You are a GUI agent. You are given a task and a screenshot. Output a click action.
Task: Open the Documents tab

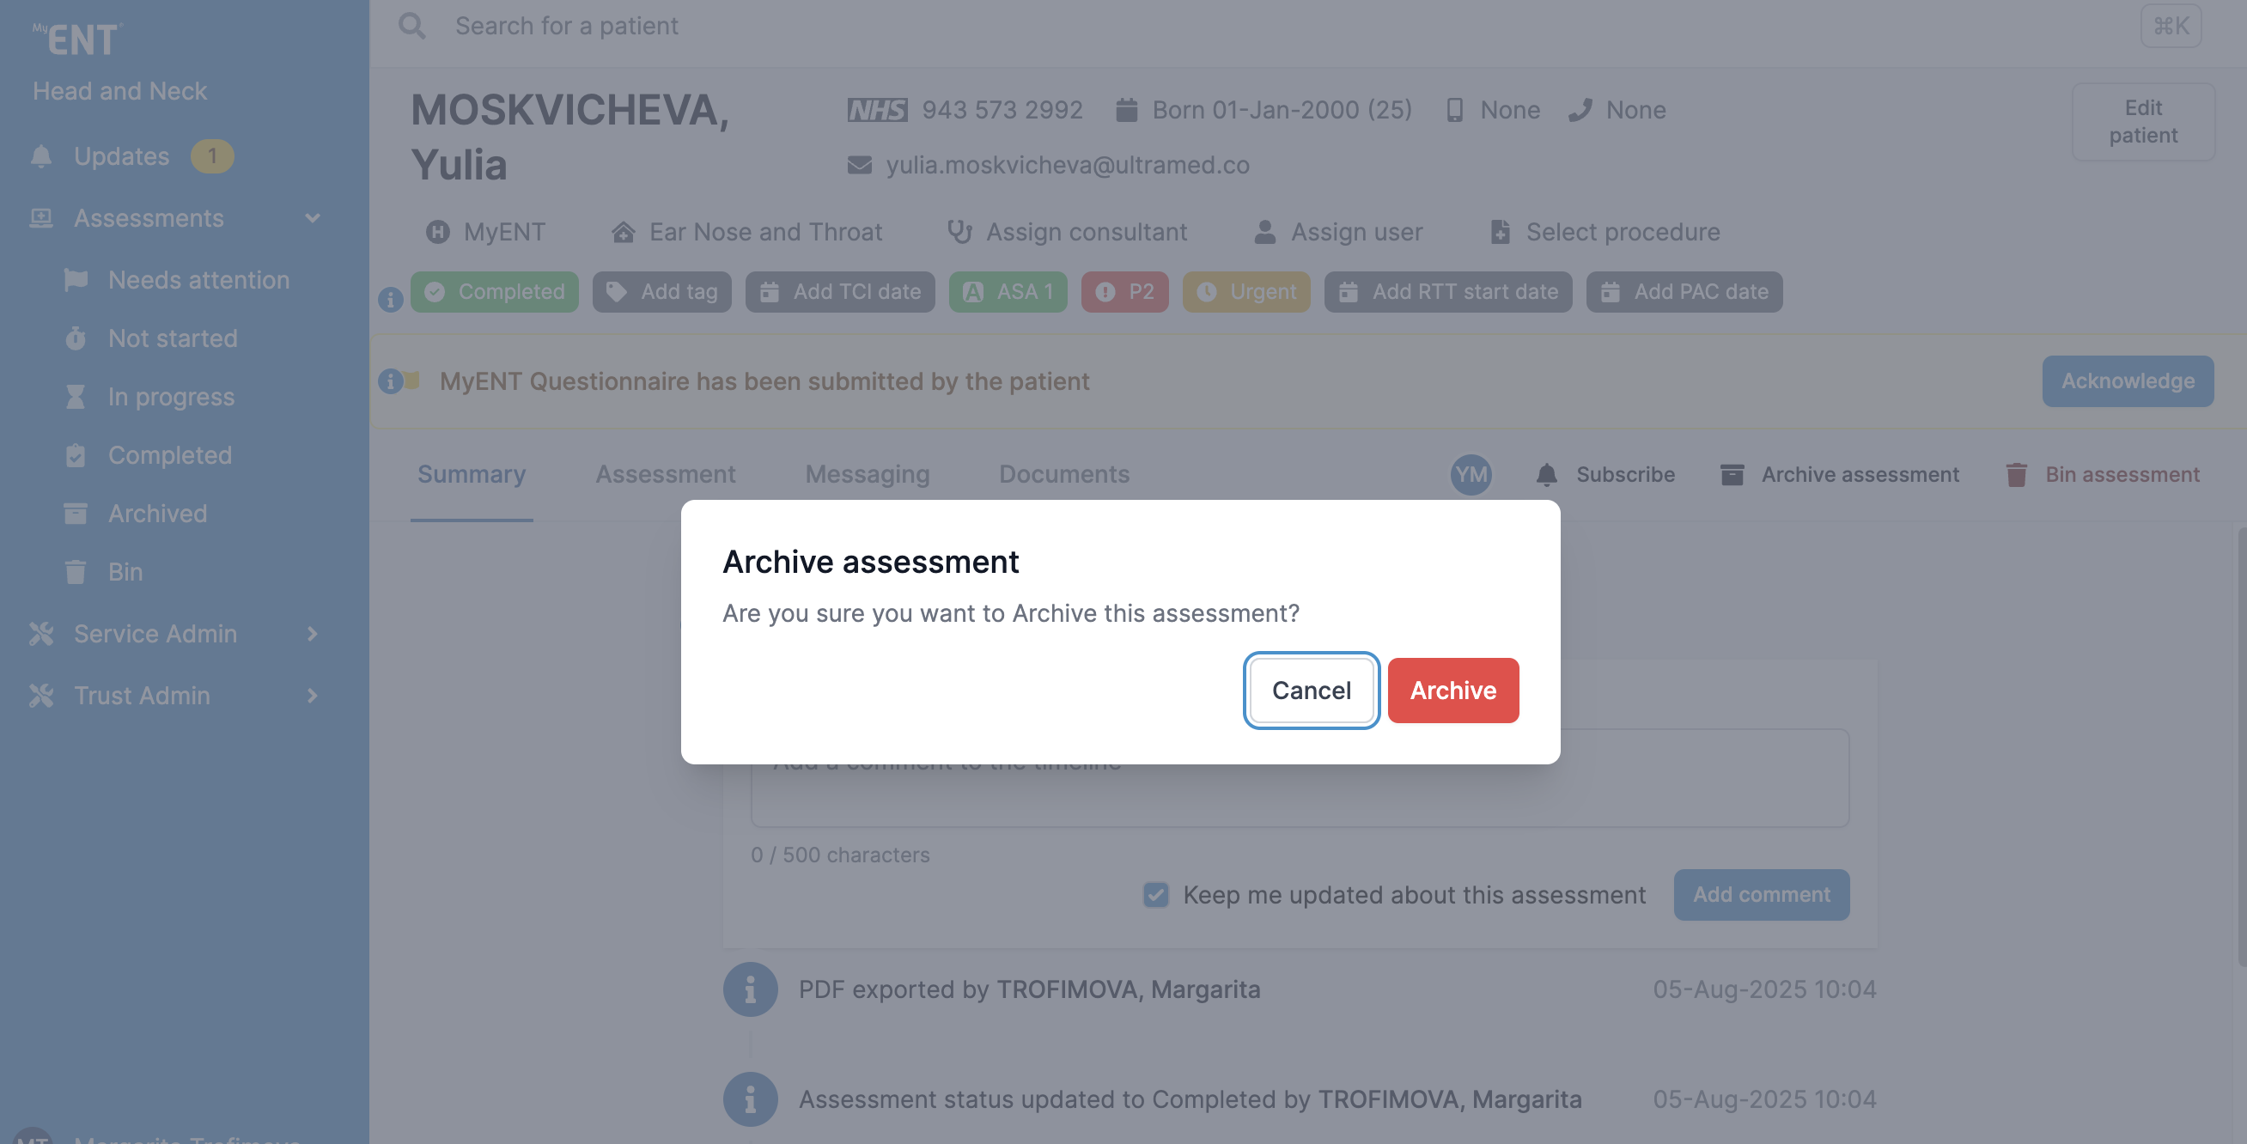tap(1063, 474)
